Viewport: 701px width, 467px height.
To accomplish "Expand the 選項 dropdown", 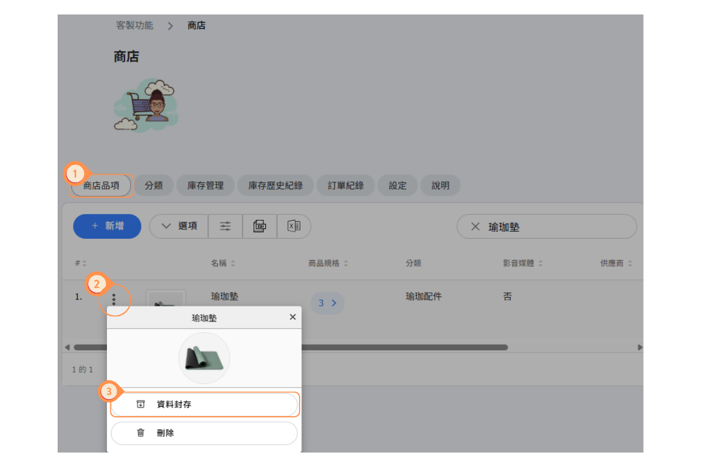I will click(179, 226).
